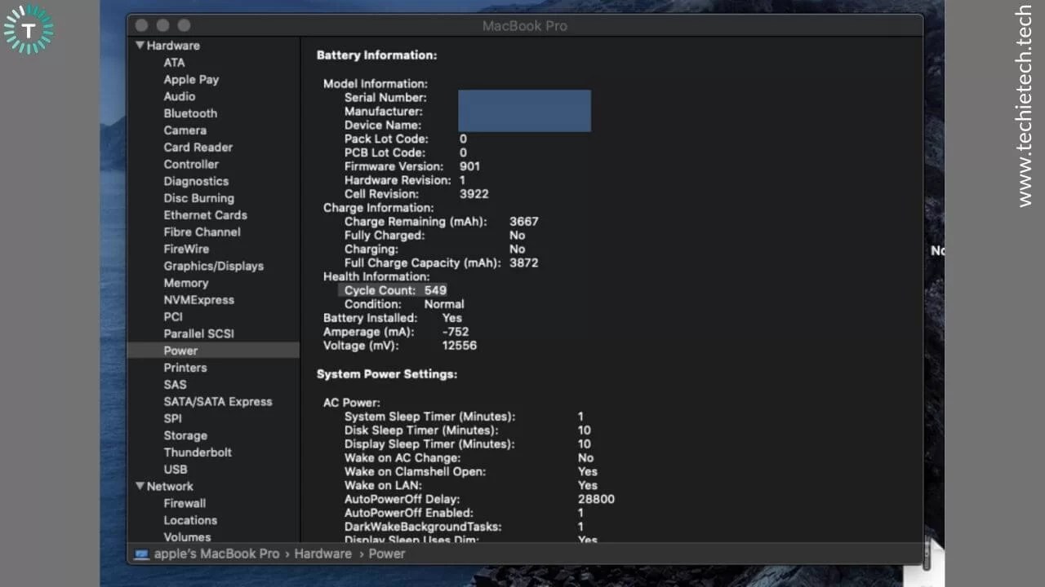Open the Card Reader entry

click(198, 148)
